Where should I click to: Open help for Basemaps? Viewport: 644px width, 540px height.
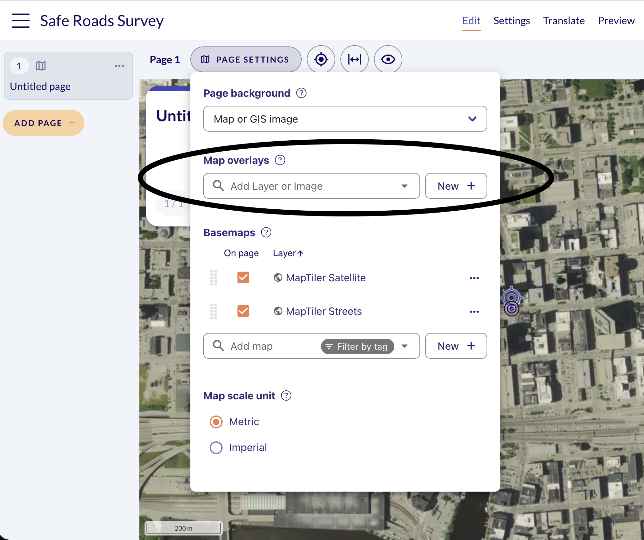(x=266, y=232)
